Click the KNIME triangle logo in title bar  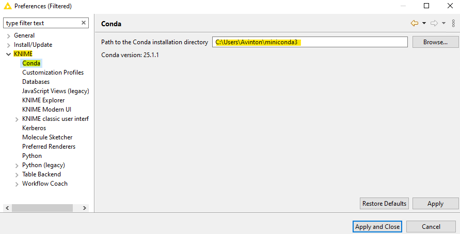(x=7, y=6)
